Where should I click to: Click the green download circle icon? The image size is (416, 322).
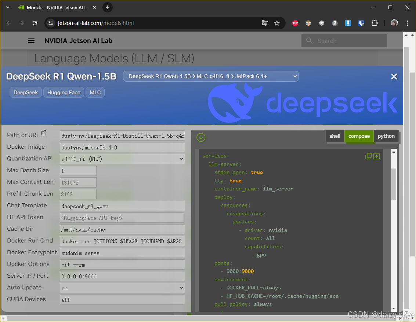tap(201, 137)
